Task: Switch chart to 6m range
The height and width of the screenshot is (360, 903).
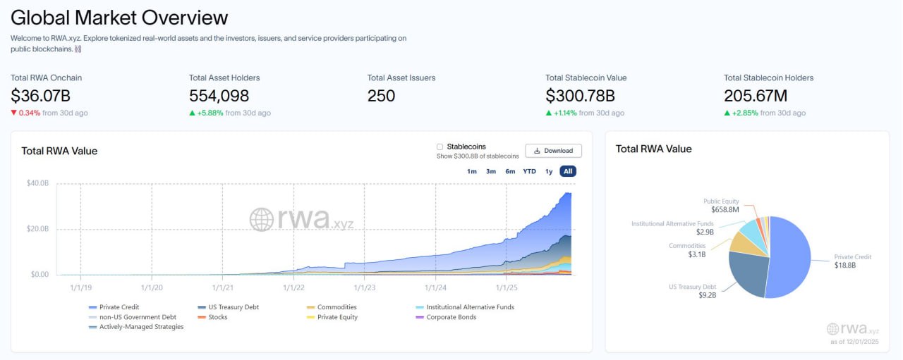Action: click(510, 171)
